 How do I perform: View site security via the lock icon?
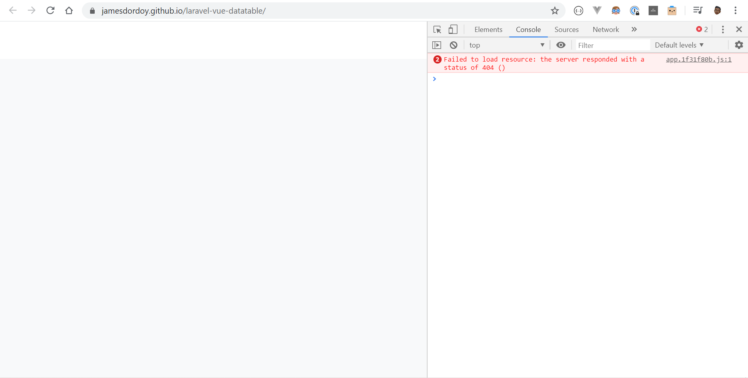[92, 11]
